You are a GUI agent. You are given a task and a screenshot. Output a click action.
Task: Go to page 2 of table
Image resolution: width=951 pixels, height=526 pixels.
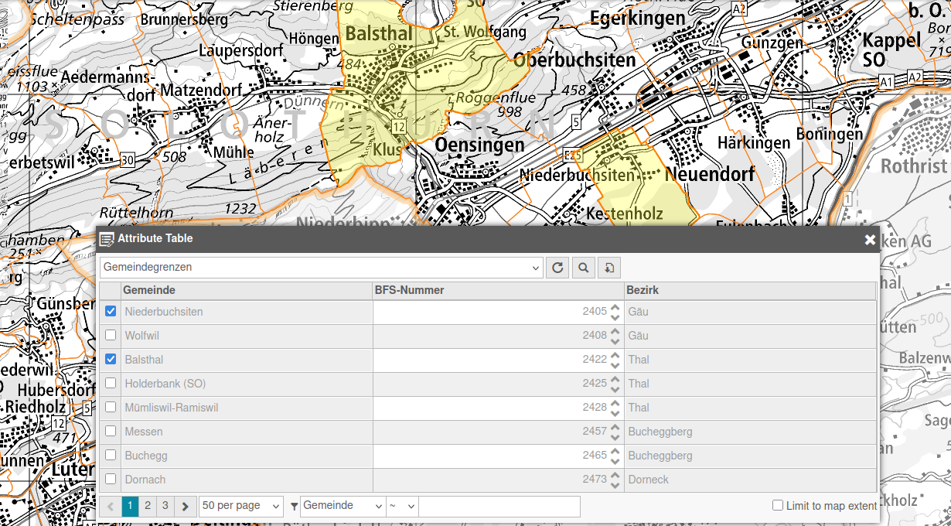click(x=148, y=506)
